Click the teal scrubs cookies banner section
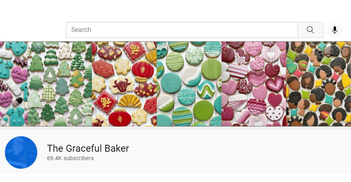351x182 pixels. click(x=14, y=84)
